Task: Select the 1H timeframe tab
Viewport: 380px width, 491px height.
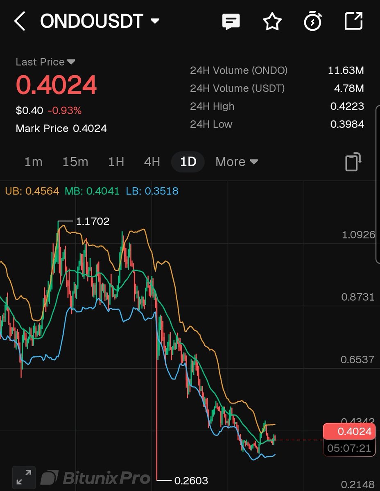Action: point(116,162)
